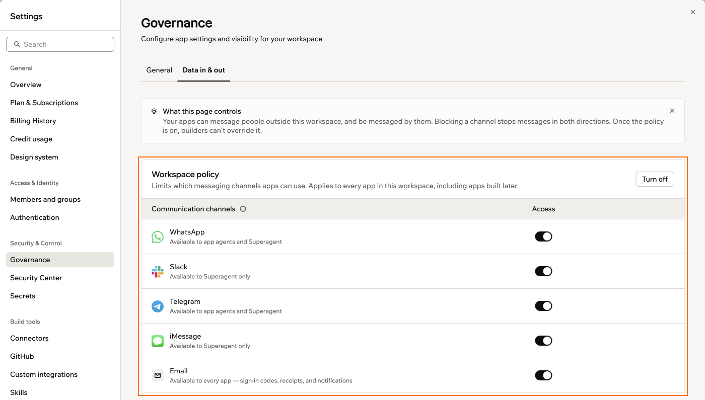This screenshot has width=705, height=400.
Task: Open the GitHub settings page
Action: click(60, 356)
